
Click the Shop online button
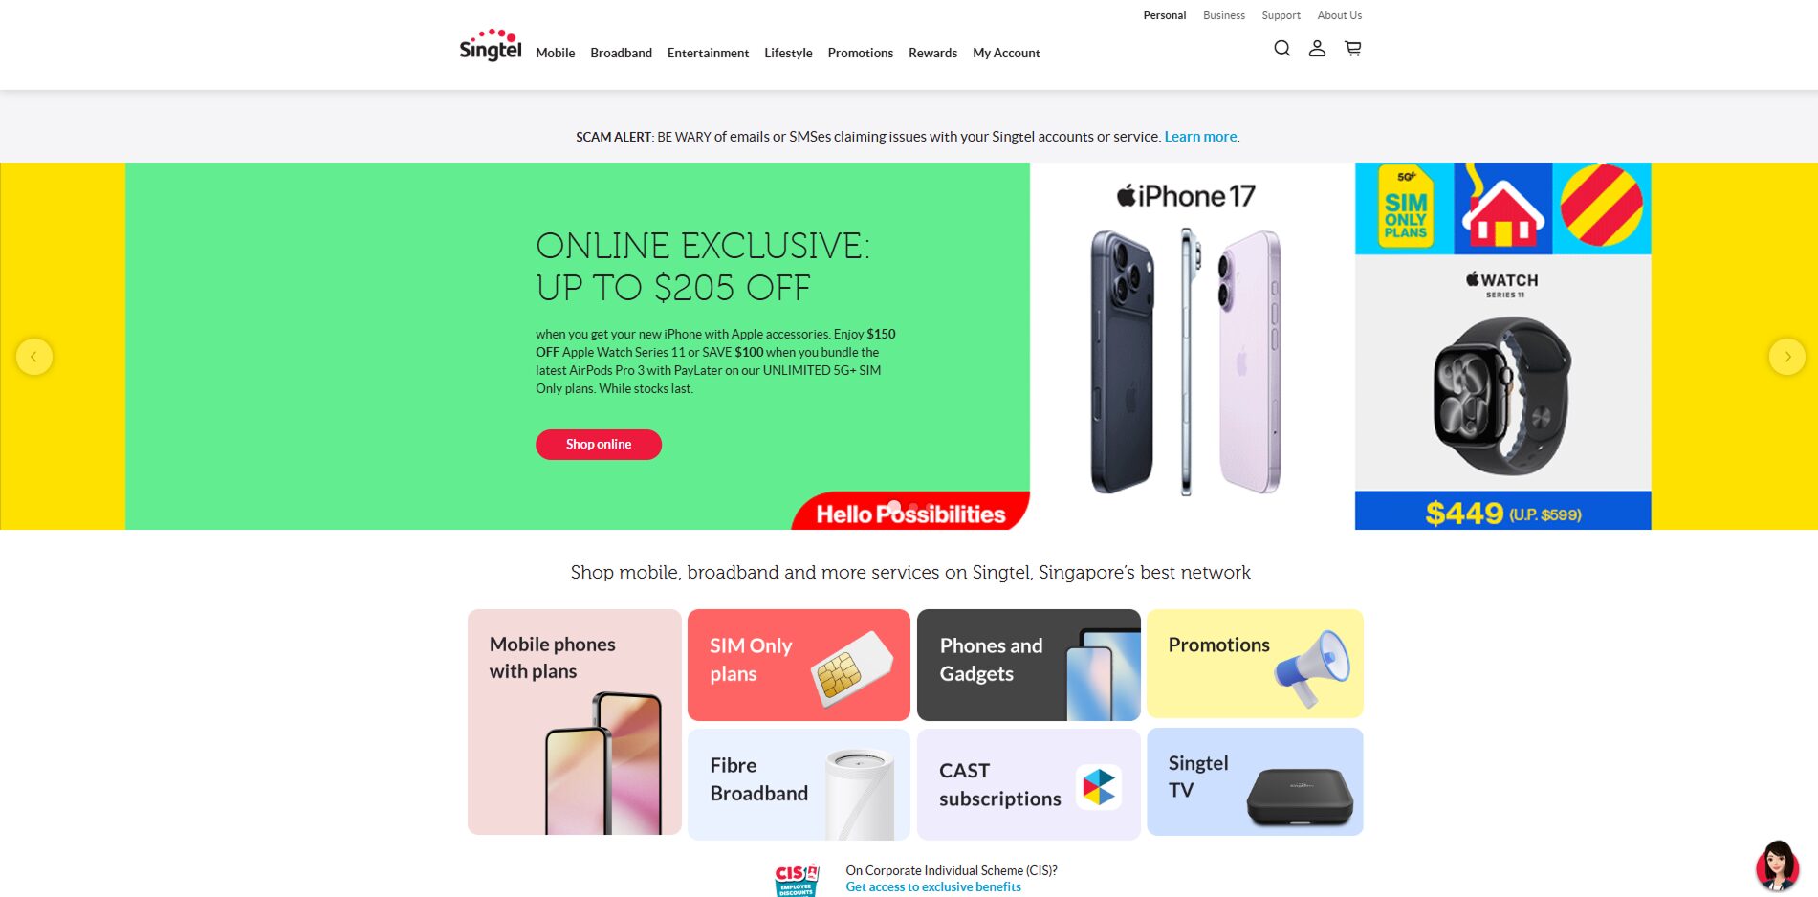pos(599,445)
